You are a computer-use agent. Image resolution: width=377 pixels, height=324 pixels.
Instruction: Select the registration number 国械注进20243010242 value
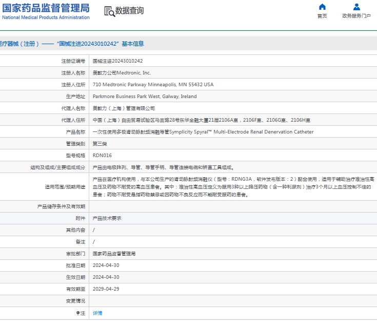(117, 61)
